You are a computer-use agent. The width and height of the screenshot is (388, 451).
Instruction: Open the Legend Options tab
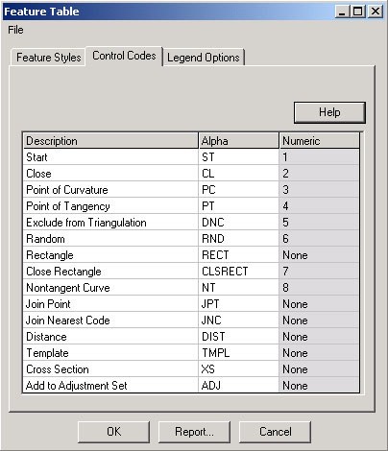204,58
